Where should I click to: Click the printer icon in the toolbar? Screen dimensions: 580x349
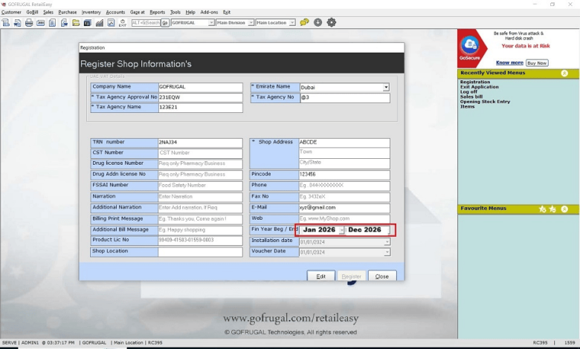click(x=29, y=23)
